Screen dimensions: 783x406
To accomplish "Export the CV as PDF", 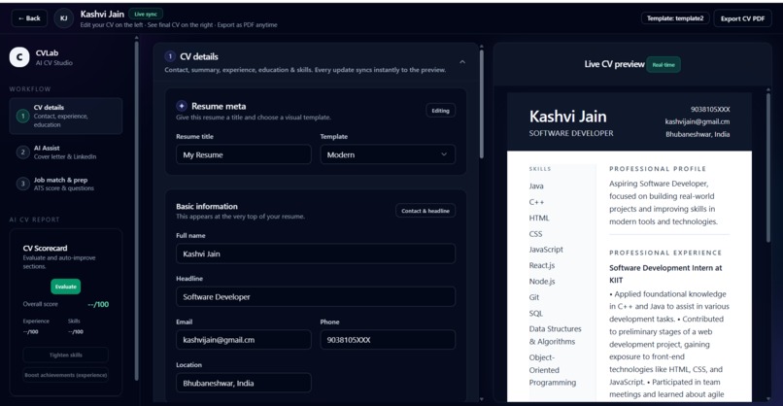I will 742,18.
